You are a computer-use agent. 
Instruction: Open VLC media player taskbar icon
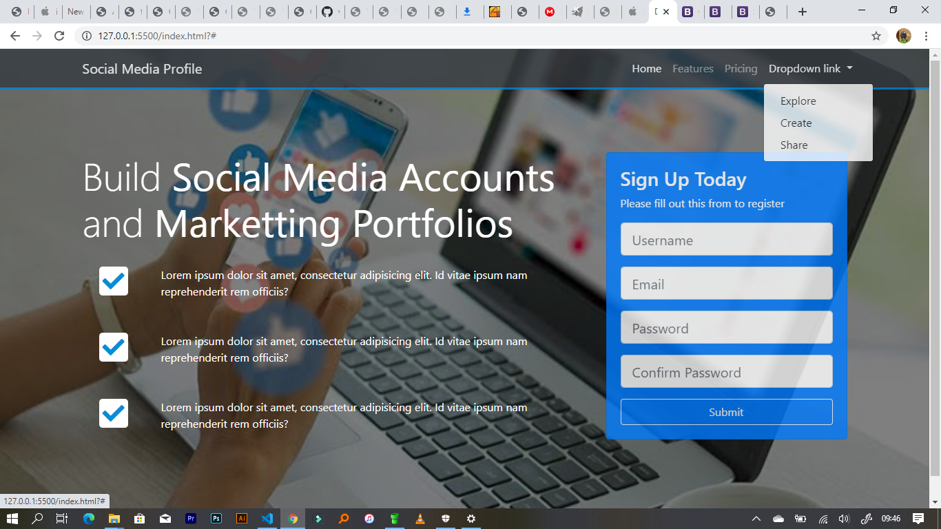click(420, 519)
